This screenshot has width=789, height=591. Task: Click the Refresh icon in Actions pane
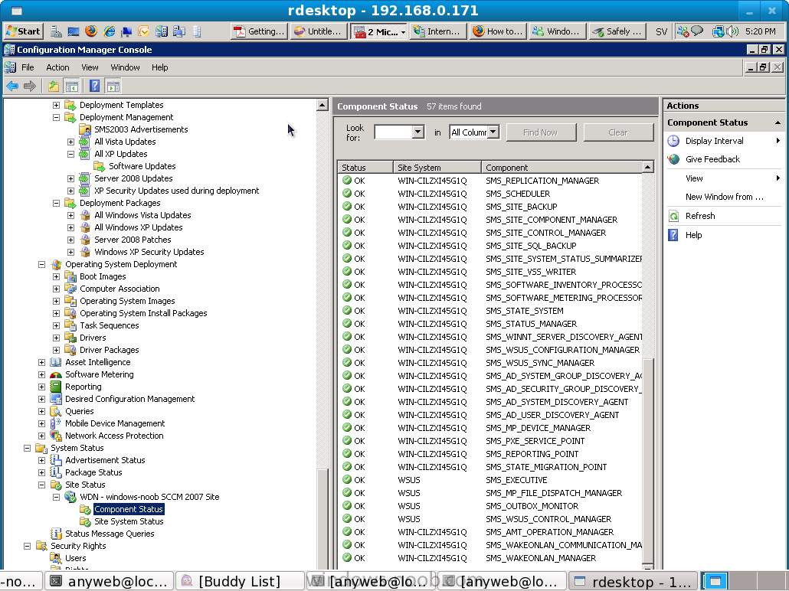point(673,217)
